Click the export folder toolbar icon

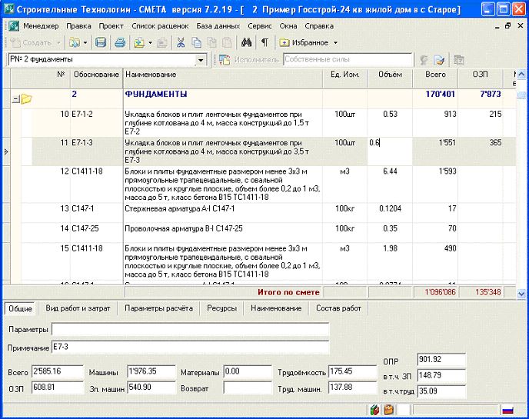(x=139, y=42)
